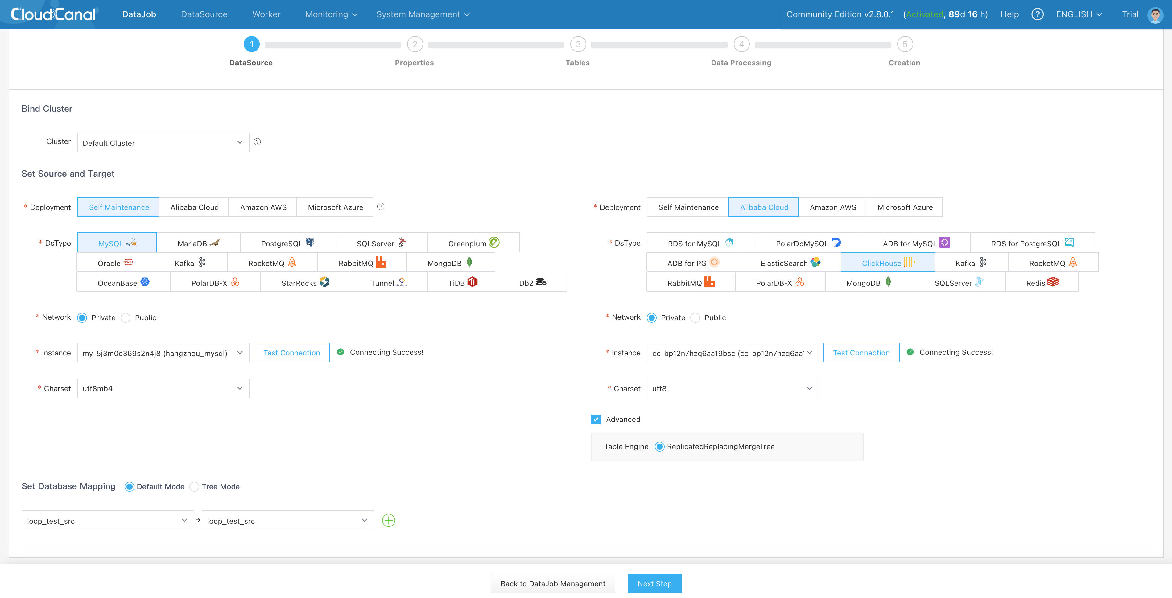Image resolution: width=1172 pixels, height=598 pixels.
Task: Select StarRocks as source DsType
Action: pos(305,282)
